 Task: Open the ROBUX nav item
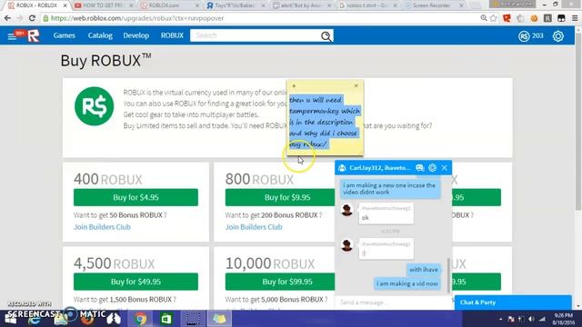pos(172,35)
